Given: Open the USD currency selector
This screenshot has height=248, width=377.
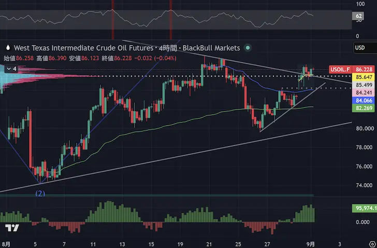Looking at the screenshot, I should 365,48.
